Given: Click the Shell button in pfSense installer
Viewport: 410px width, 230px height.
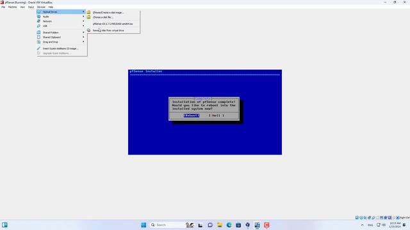Looking at the screenshot, I should [x=216, y=115].
